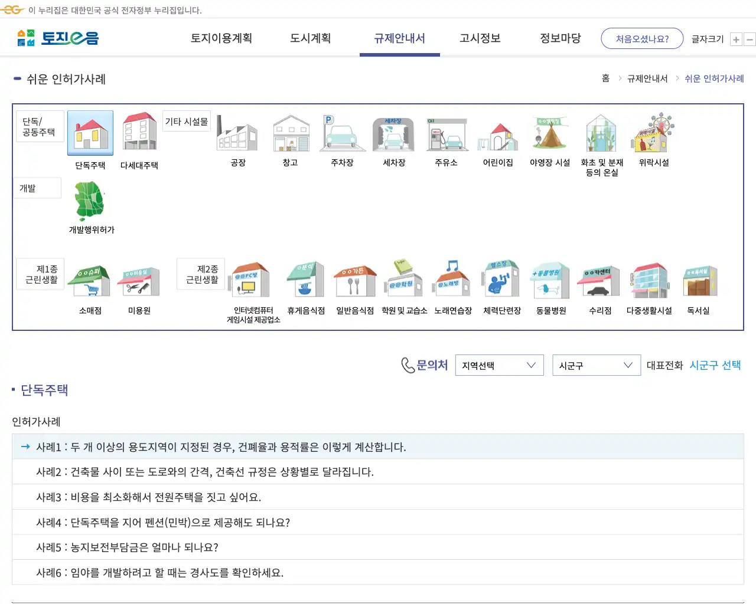756x604 pixels.
Task: Select the 단독주택 icon
Action: point(90,136)
